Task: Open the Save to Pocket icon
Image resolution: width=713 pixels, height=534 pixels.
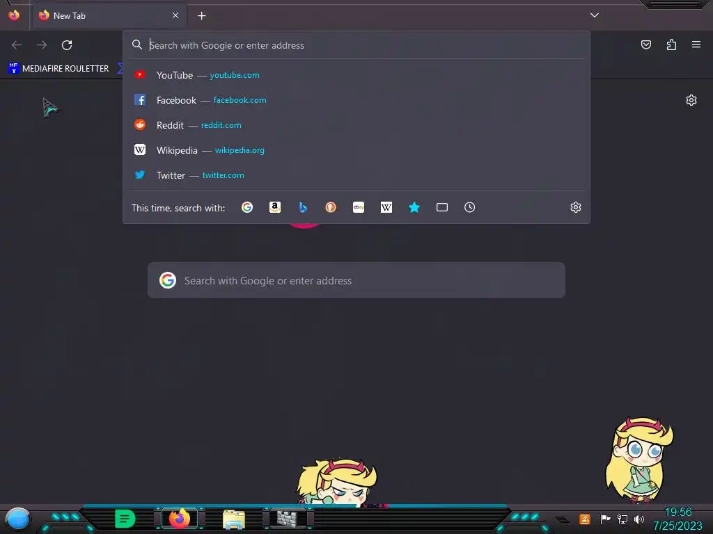Action: tap(645, 44)
